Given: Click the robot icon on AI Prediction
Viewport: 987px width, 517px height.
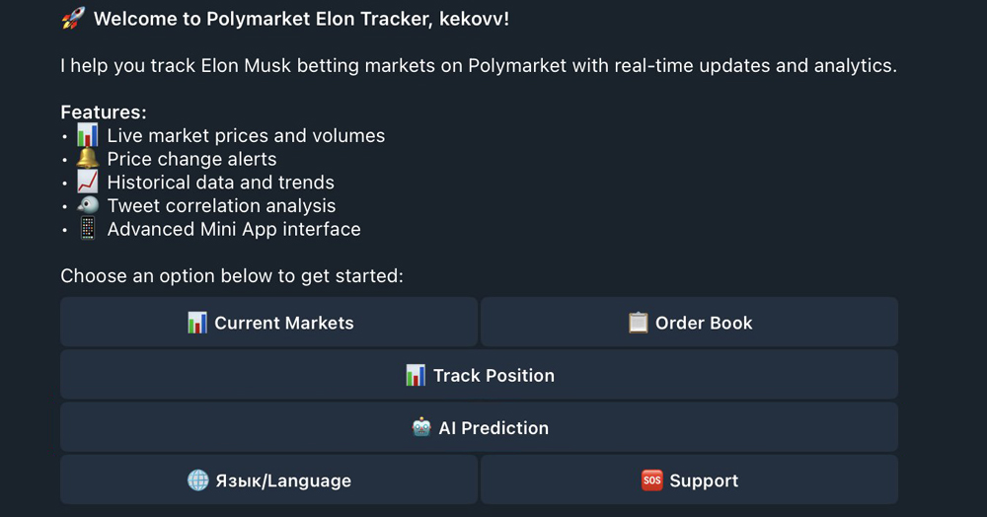Looking at the screenshot, I should click(421, 428).
